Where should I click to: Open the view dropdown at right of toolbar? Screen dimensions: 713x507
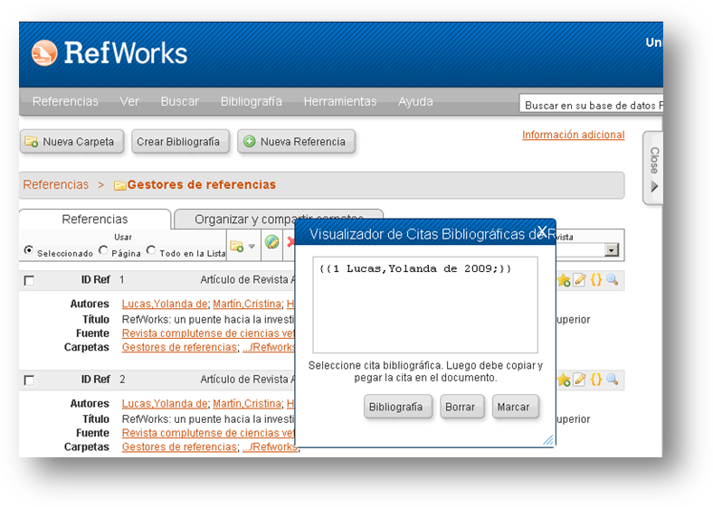tap(612, 249)
